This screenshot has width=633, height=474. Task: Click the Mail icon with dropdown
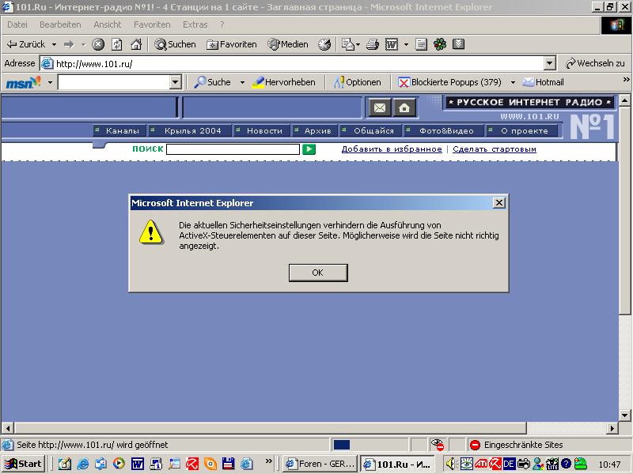pyautogui.click(x=348, y=44)
